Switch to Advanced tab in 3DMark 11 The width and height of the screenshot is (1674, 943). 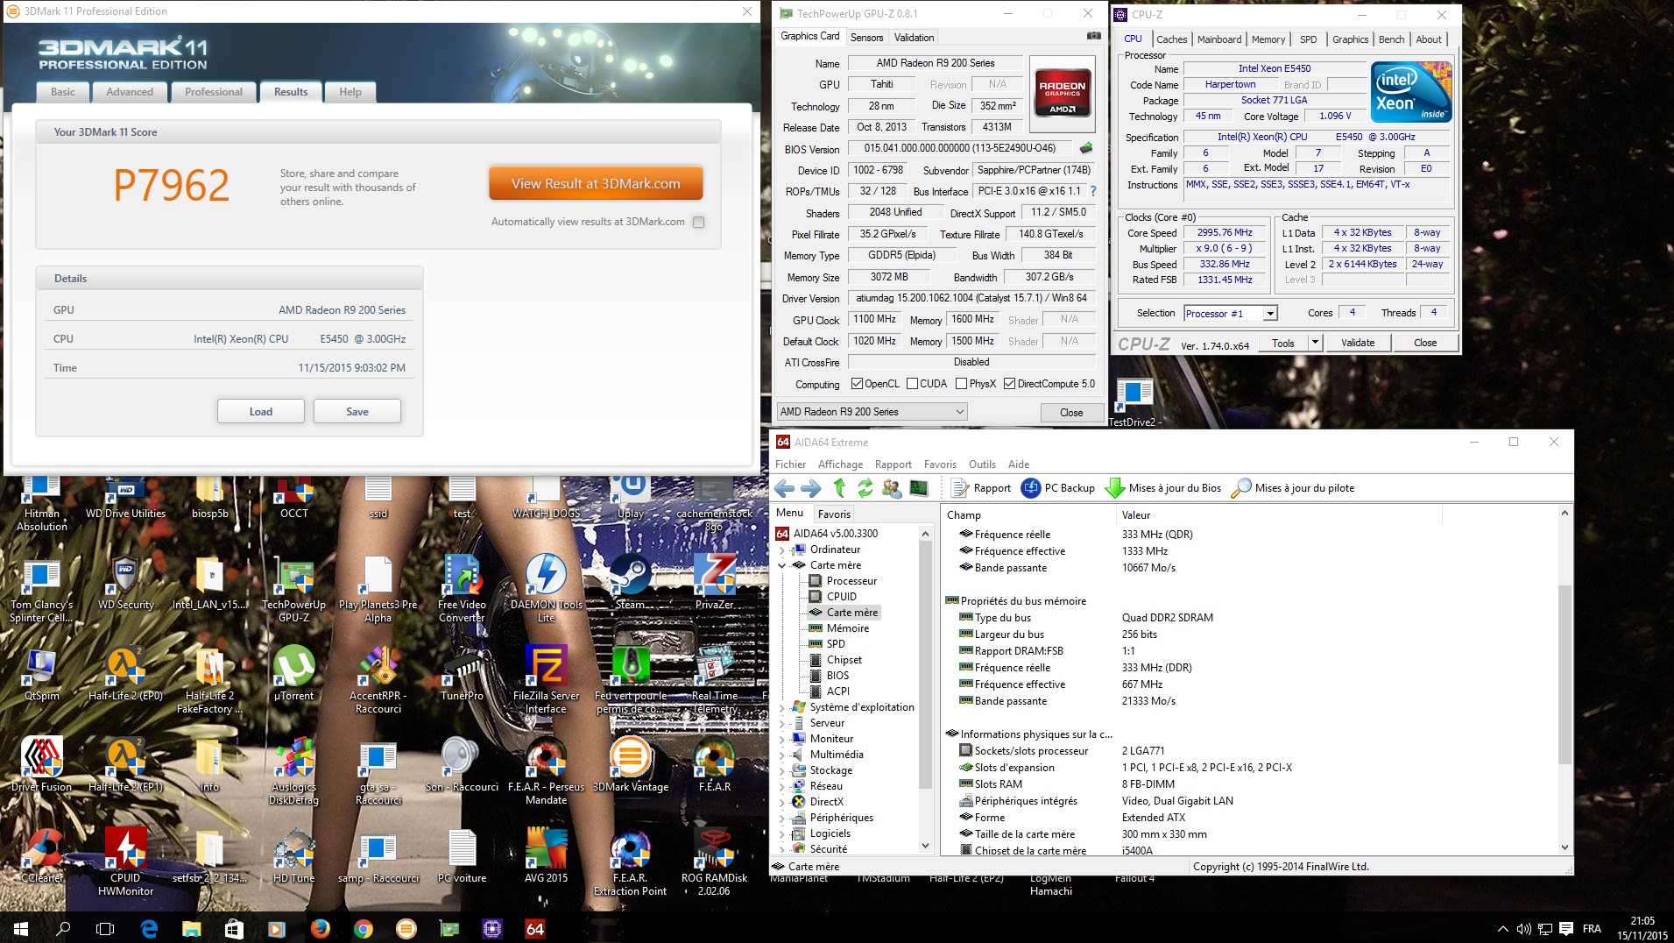130,92
